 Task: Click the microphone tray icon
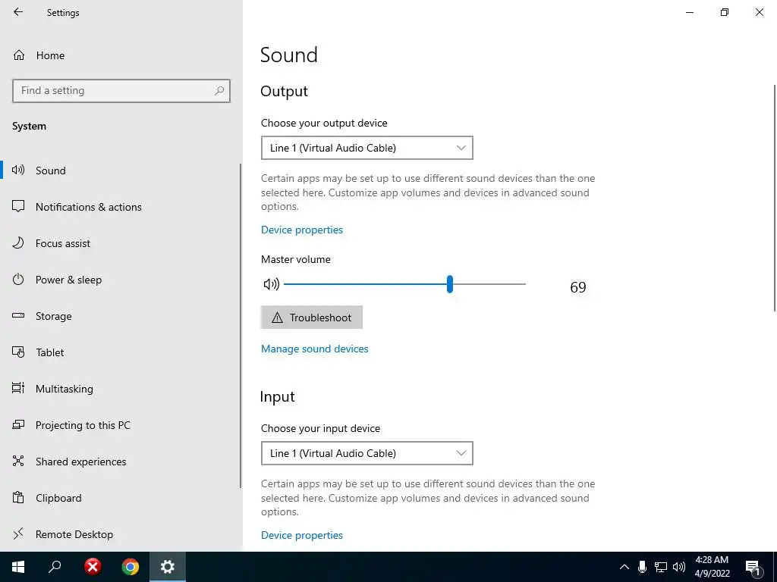click(x=642, y=567)
